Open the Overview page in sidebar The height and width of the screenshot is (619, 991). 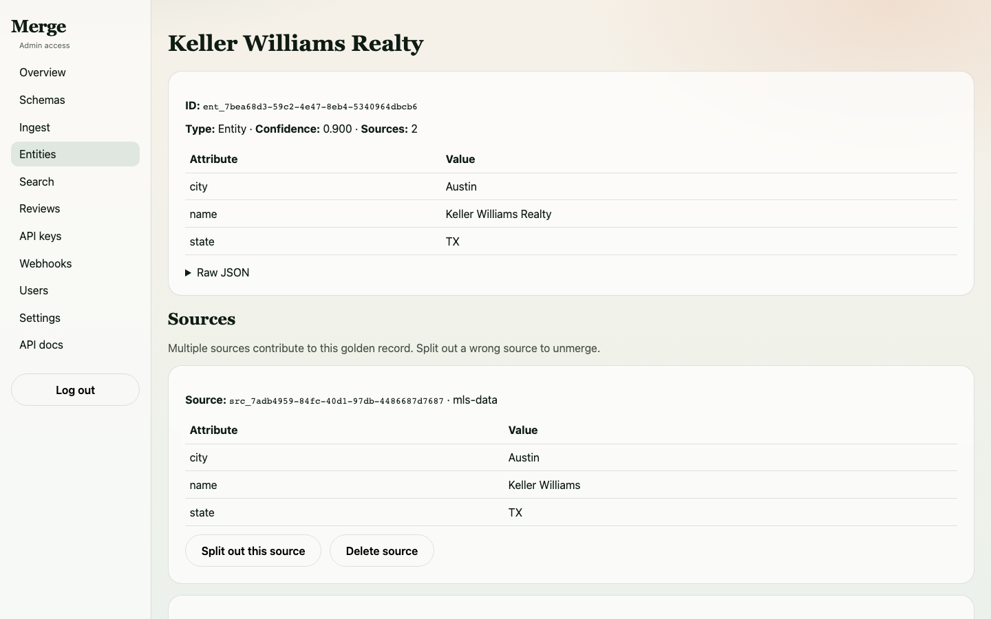click(x=75, y=72)
